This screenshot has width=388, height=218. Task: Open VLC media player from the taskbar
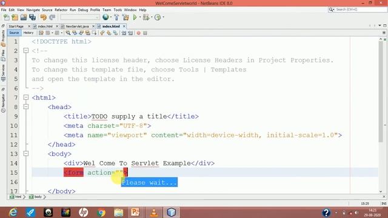pyautogui.click(x=153, y=213)
